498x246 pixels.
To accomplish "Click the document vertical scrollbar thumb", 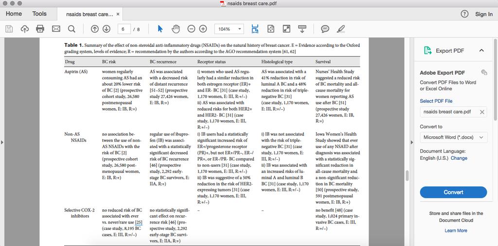I will pos(407,176).
